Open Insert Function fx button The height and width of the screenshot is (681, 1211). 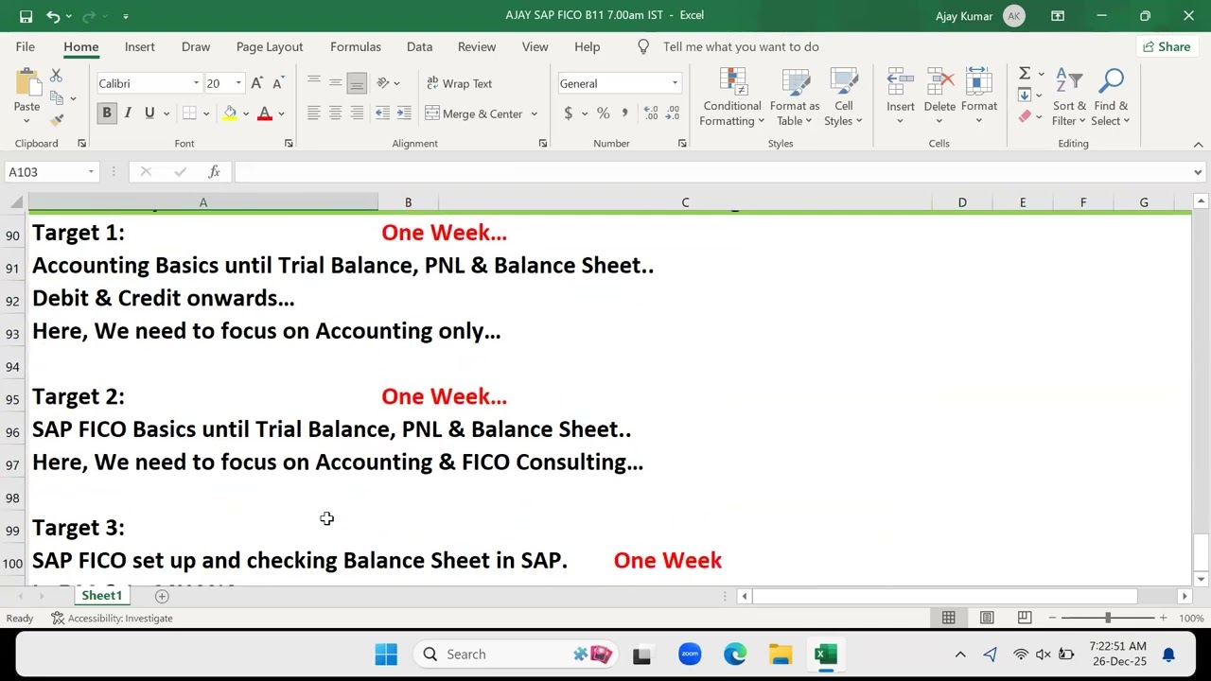tap(214, 172)
